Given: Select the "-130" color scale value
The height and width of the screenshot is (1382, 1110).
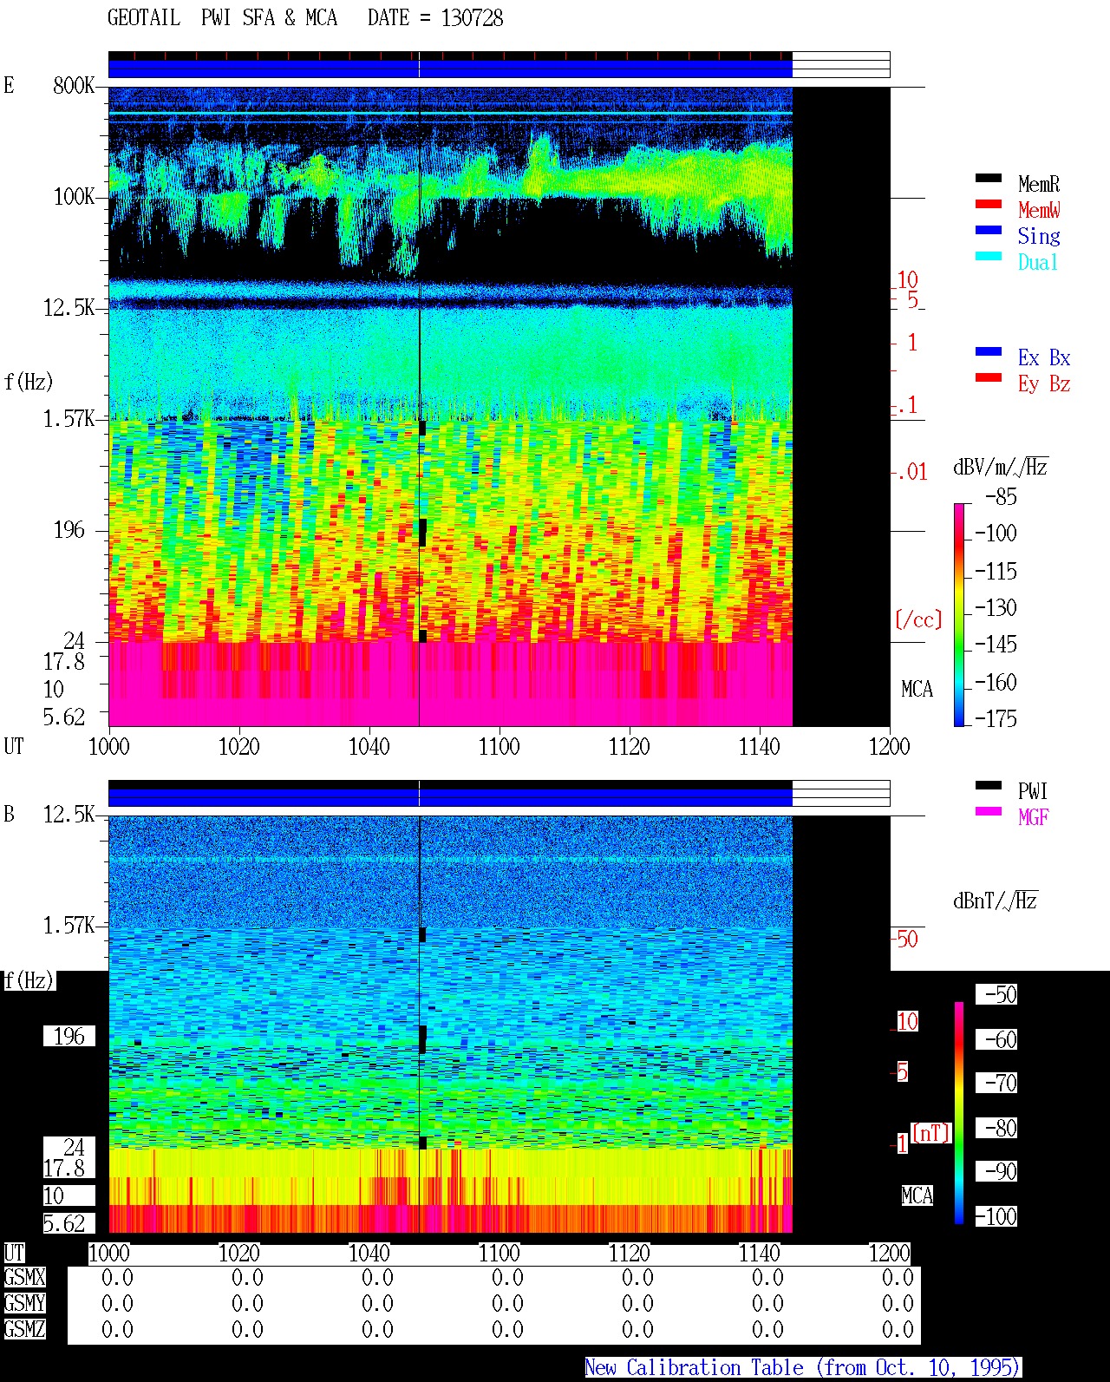Looking at the screenshot, I should tap(996, 607).
